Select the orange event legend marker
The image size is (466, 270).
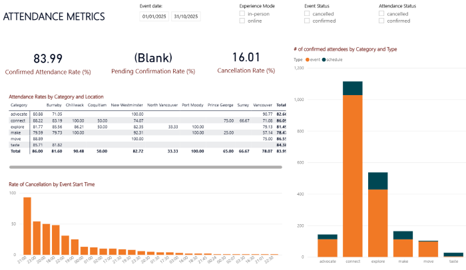308,60
